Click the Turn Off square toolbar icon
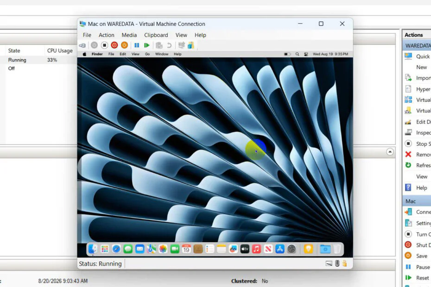This screenshot has height=287, width=431. [104, 45]
